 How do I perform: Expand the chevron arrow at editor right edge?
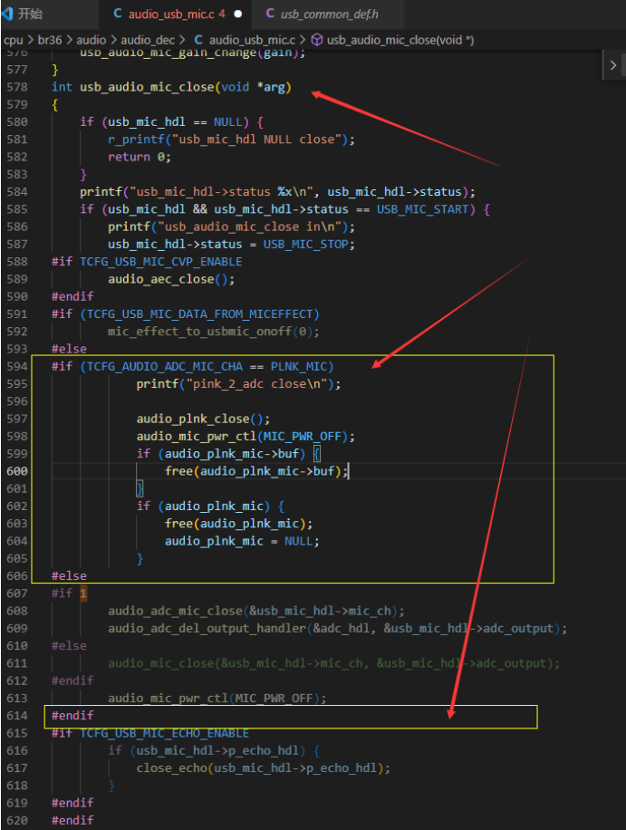612,65
